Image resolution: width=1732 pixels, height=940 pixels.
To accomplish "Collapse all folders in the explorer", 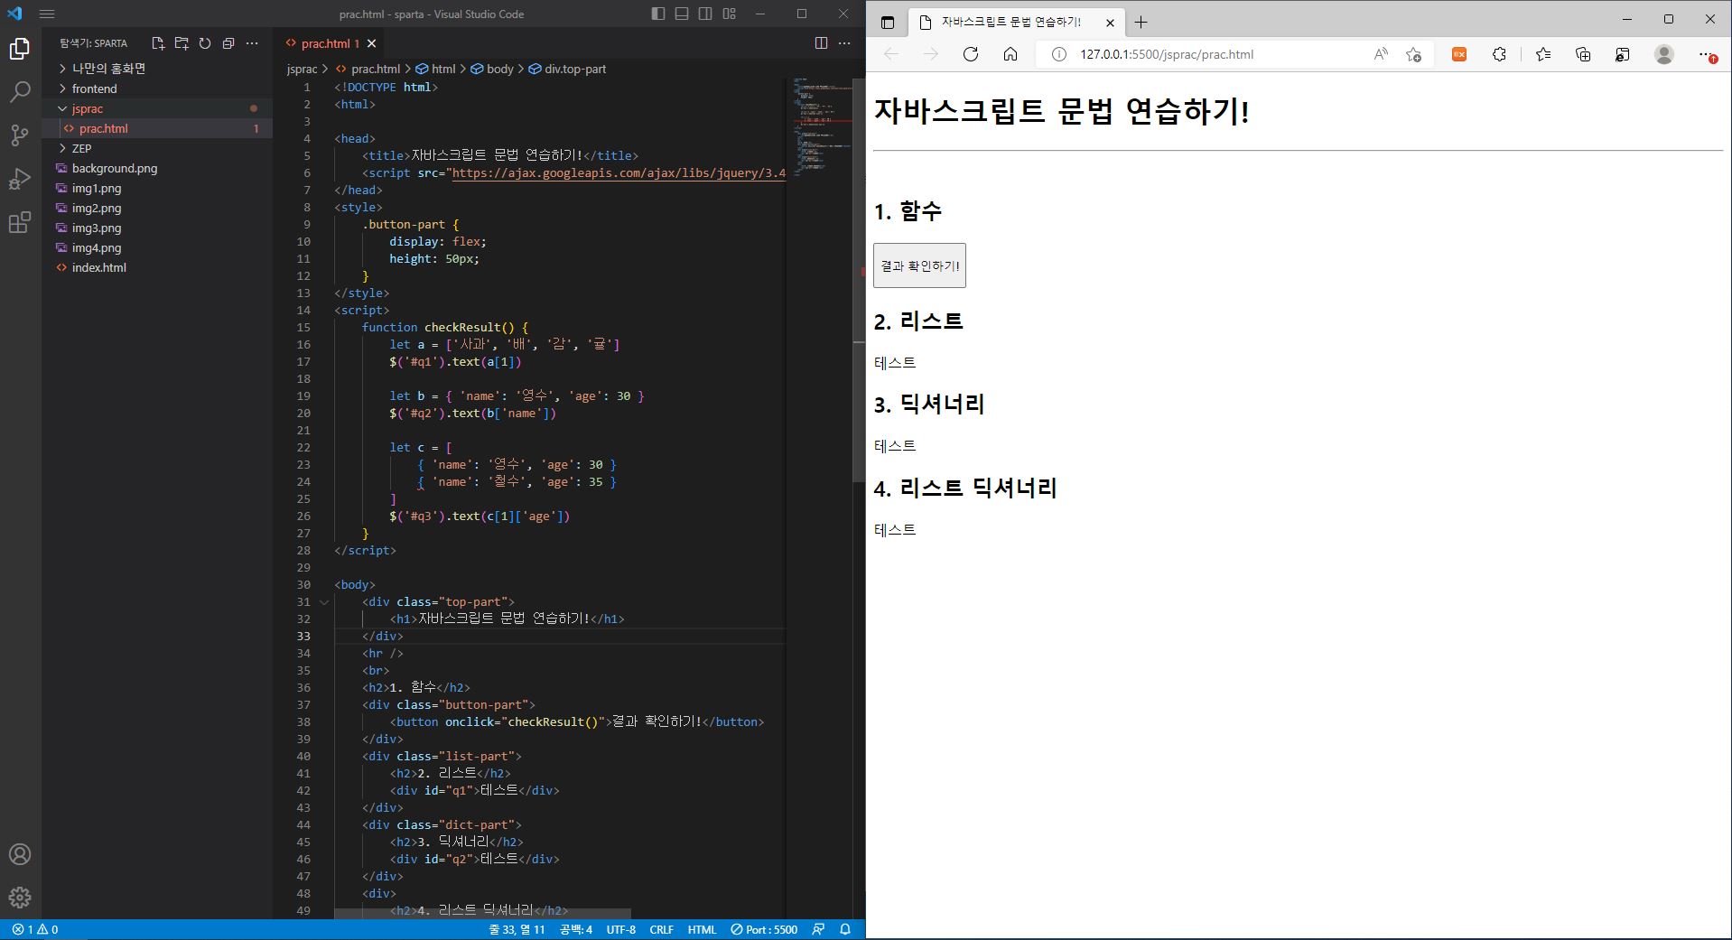I will coord(228,43).
